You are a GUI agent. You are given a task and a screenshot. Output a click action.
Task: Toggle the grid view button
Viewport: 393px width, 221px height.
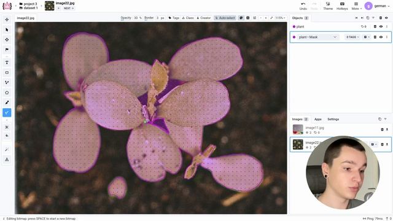[255, 18]
